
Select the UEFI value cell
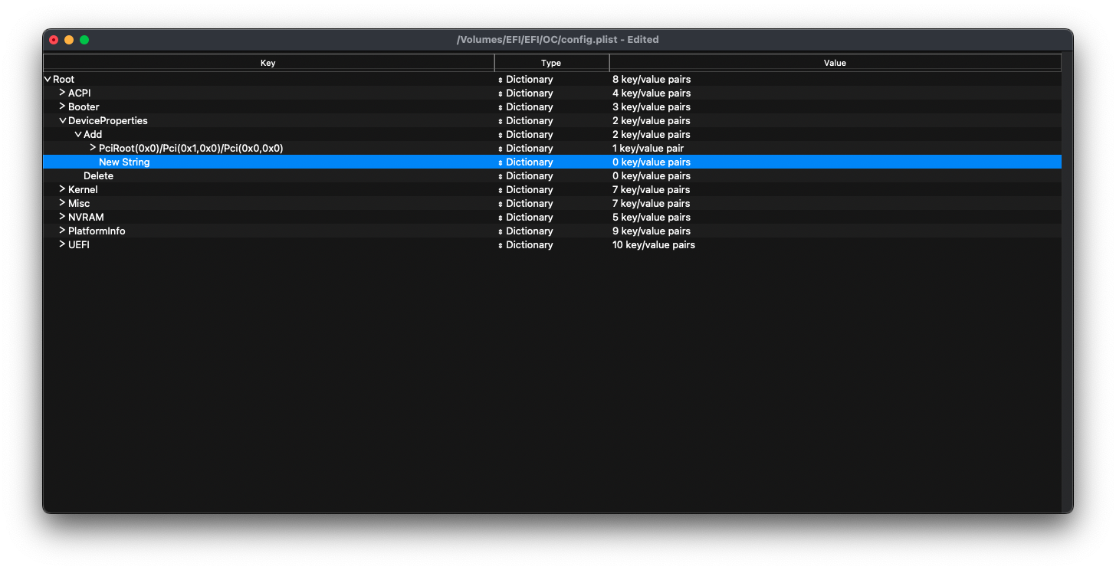click(654, 245)
